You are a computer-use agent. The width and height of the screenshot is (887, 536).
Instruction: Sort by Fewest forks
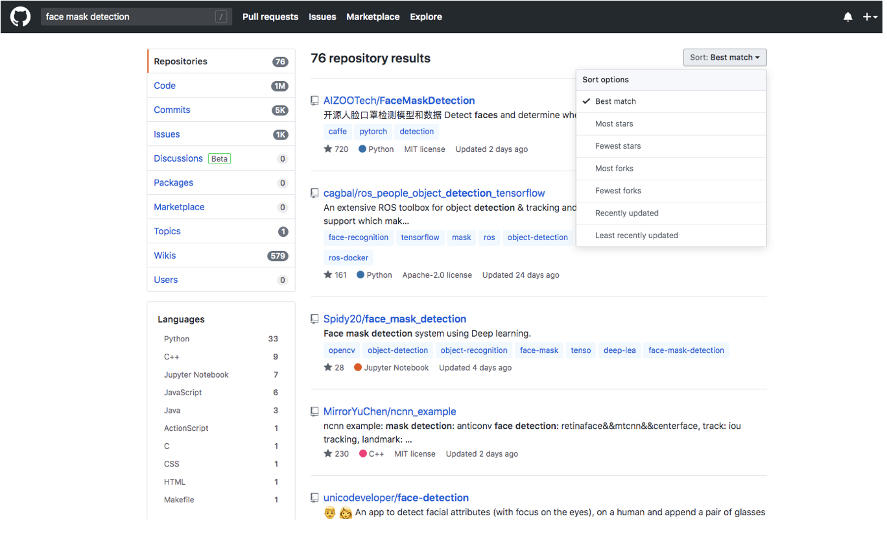point(671,191)
